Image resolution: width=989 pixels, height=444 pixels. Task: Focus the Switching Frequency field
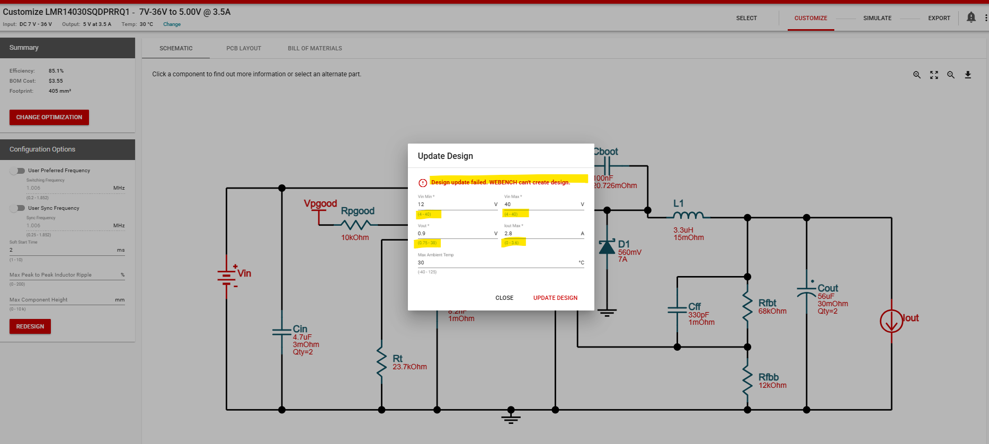[76, 188]
